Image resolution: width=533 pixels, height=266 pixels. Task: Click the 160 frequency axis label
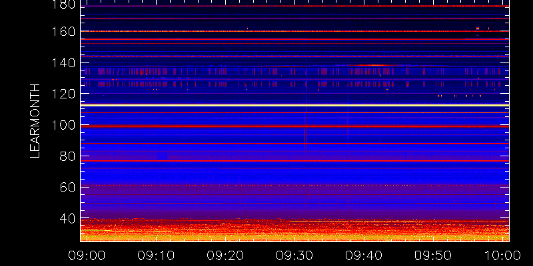(x=63, y=32)
